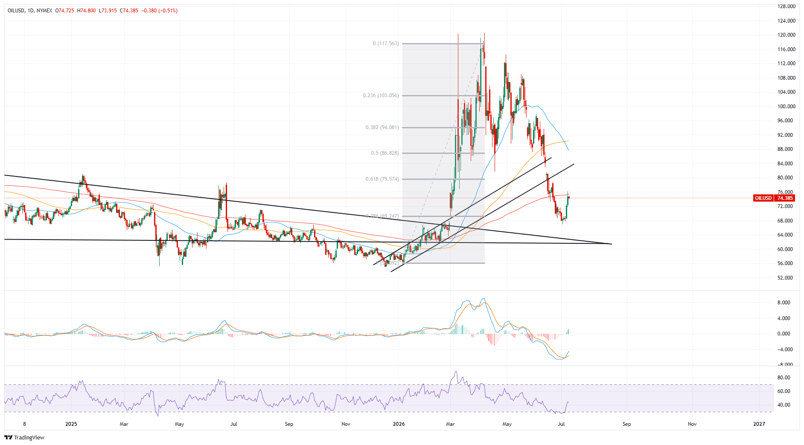Viewport: 804px width, 445px height.
Task: Click Fibonacci label 0.382 (94.081)
Action: pos(382,127)
